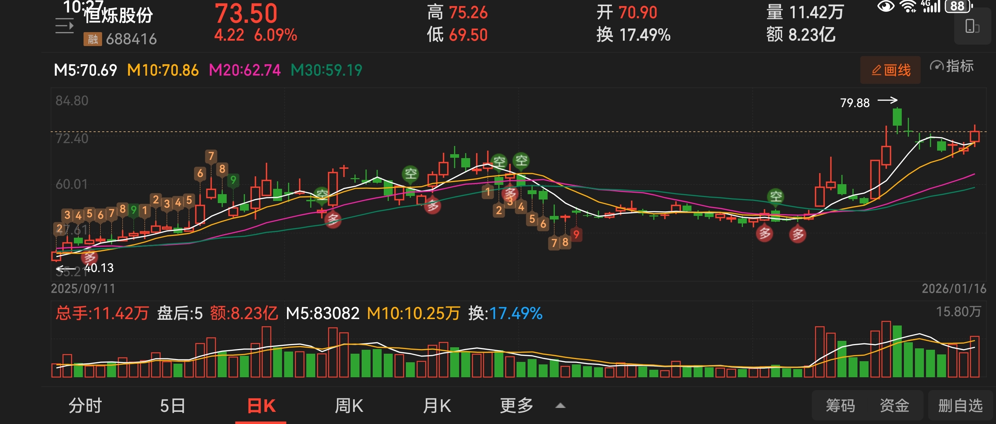Open the 指标 indicator settings
Viewport: 996px width, 424px height.
951,66
